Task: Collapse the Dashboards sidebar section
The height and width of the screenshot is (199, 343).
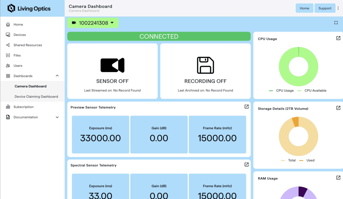Action: tap(57, 76)
